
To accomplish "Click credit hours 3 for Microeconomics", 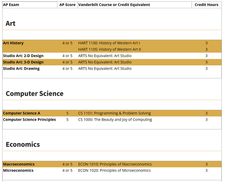I will (207, 170).
